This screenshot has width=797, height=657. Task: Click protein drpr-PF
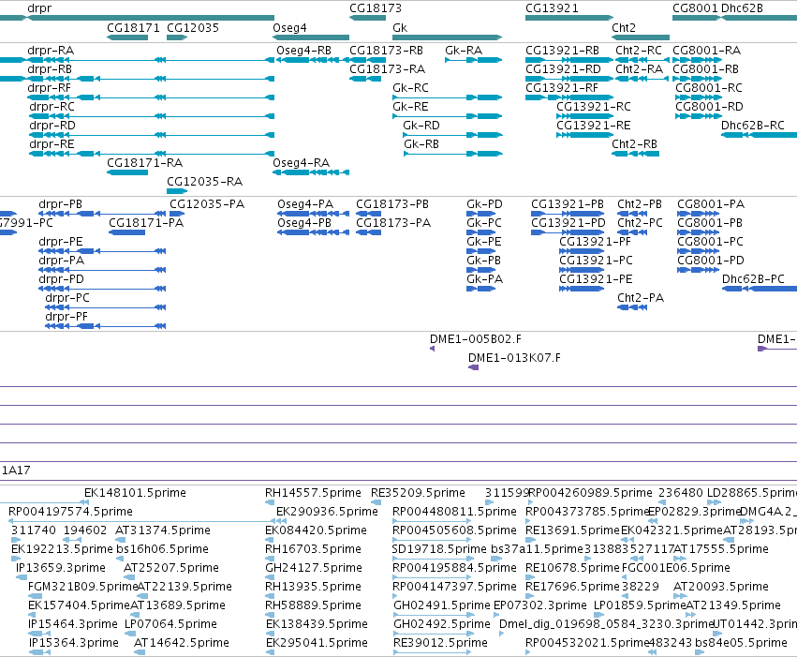(106, 326)
